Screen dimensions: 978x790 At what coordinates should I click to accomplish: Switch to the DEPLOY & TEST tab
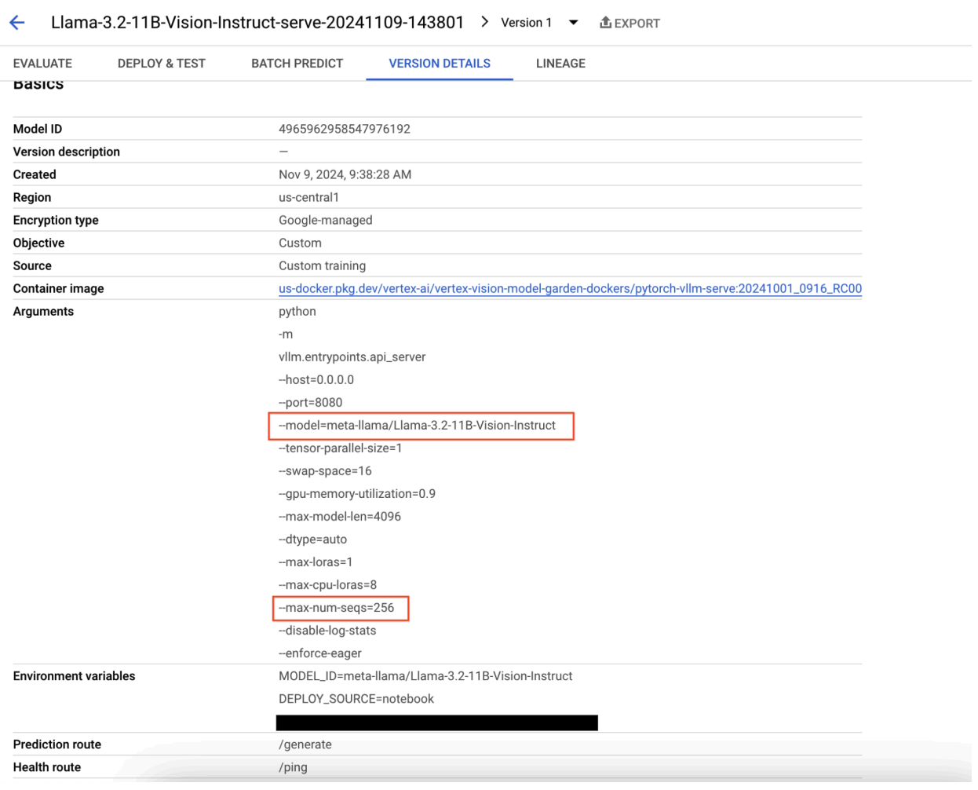click(161, 64)
